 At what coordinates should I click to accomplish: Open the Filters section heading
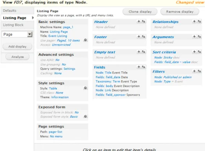coord(159,72)
